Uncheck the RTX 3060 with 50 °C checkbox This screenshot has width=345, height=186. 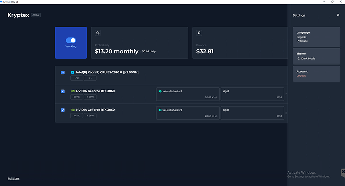pyautogui.click(x=63, y=91)
